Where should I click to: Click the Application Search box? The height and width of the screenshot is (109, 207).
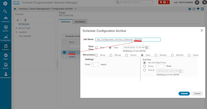point(134,2)
